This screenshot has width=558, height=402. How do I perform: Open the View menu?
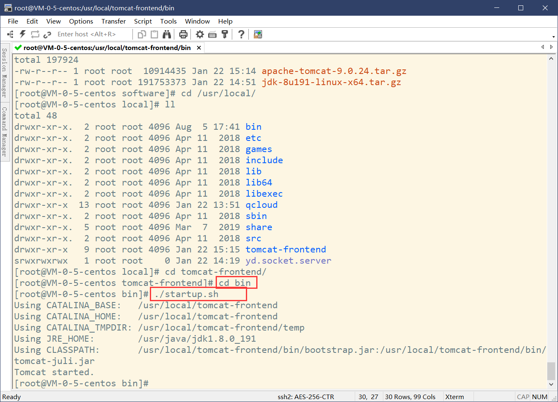click(x=53, y=21)
